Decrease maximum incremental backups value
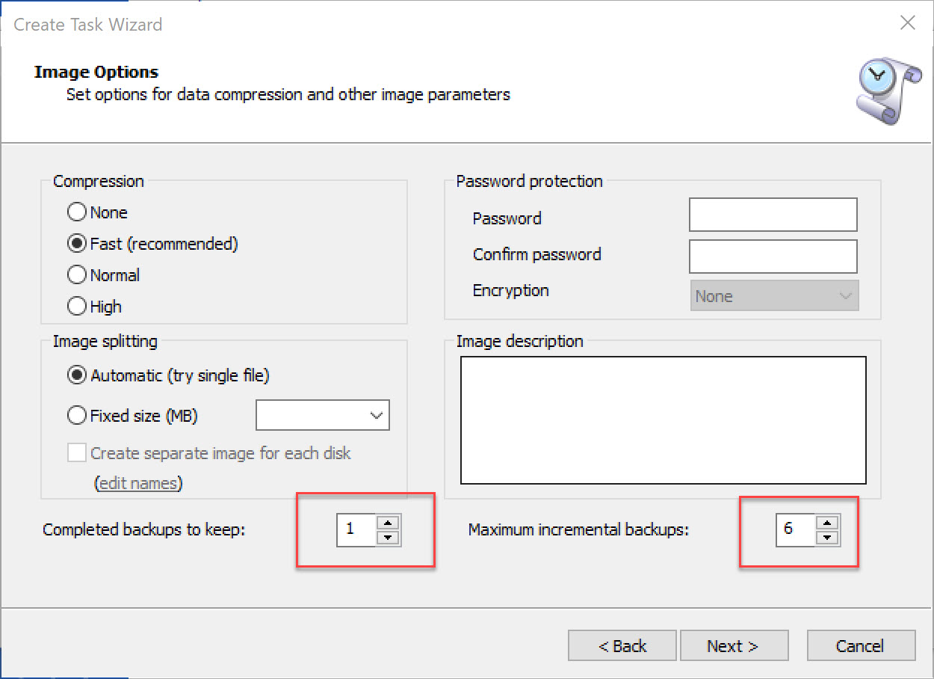This screenshot has height=679, width=934. [827, 538]
